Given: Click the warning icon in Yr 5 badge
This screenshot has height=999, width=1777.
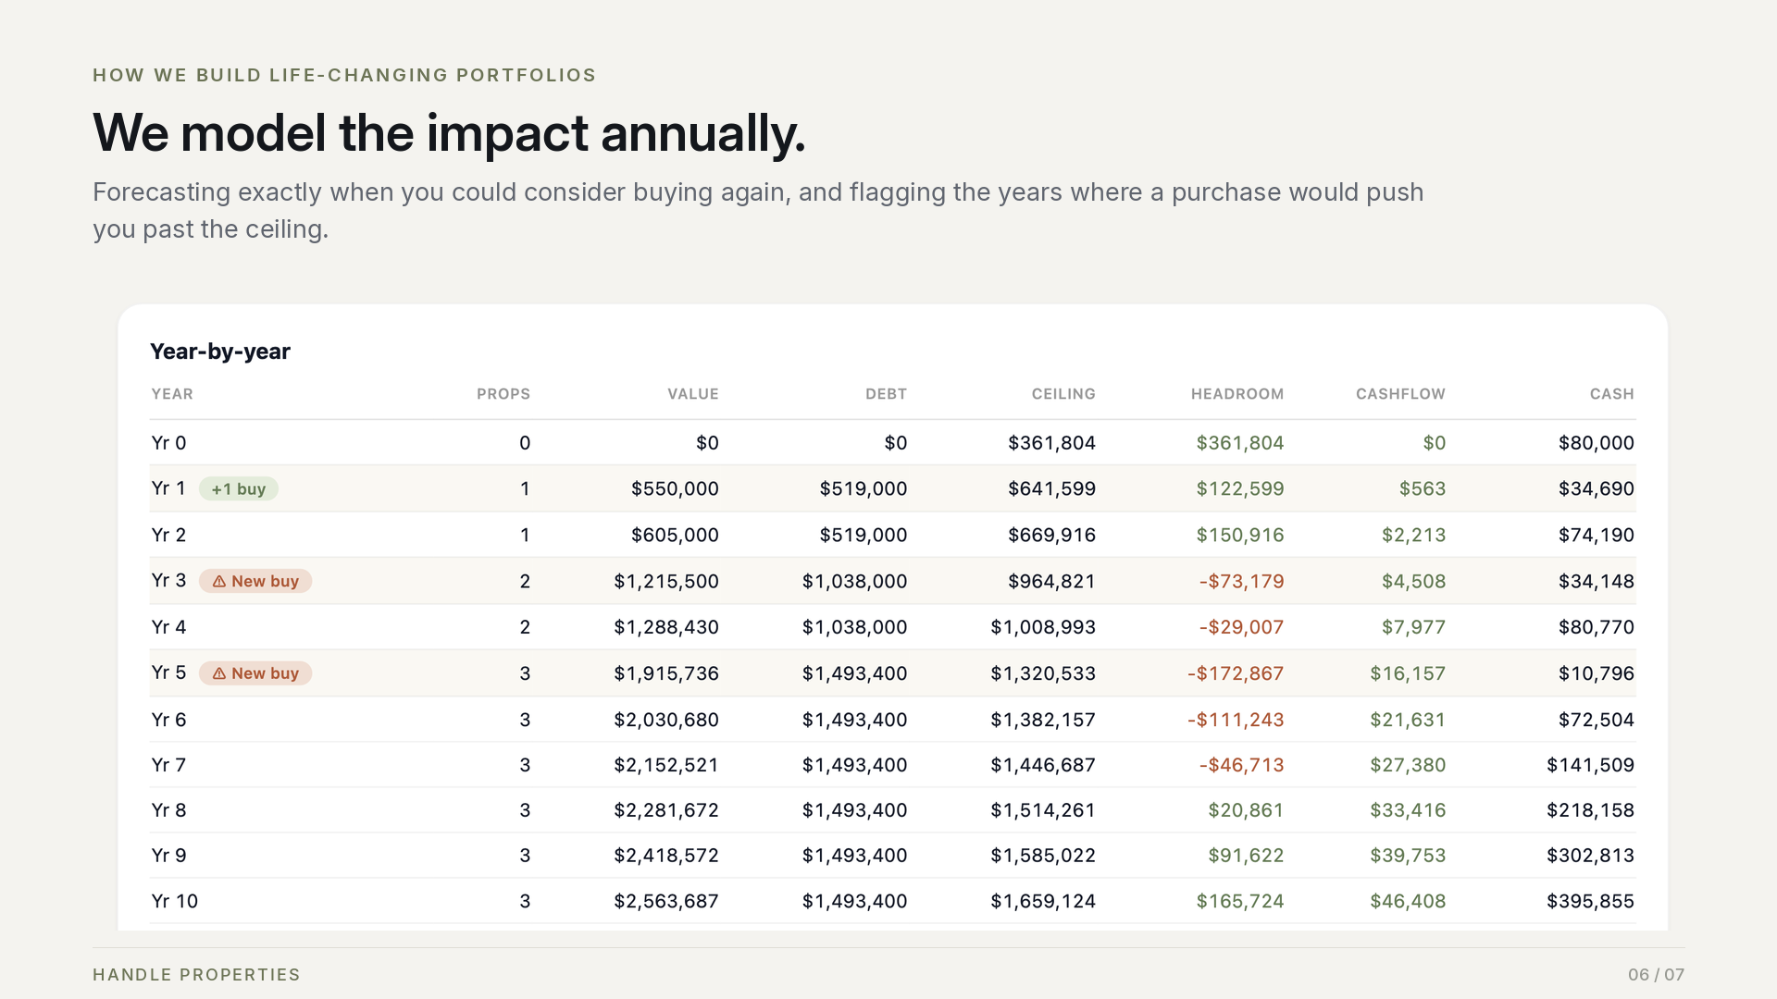Looking at the screenshot, I should tap(219, 673).
